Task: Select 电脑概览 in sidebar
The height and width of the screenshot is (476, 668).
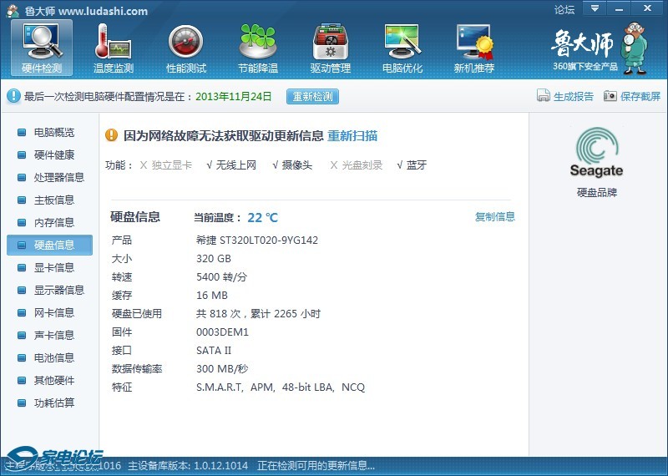Action: pyautogui.click(x=53, y=132)
